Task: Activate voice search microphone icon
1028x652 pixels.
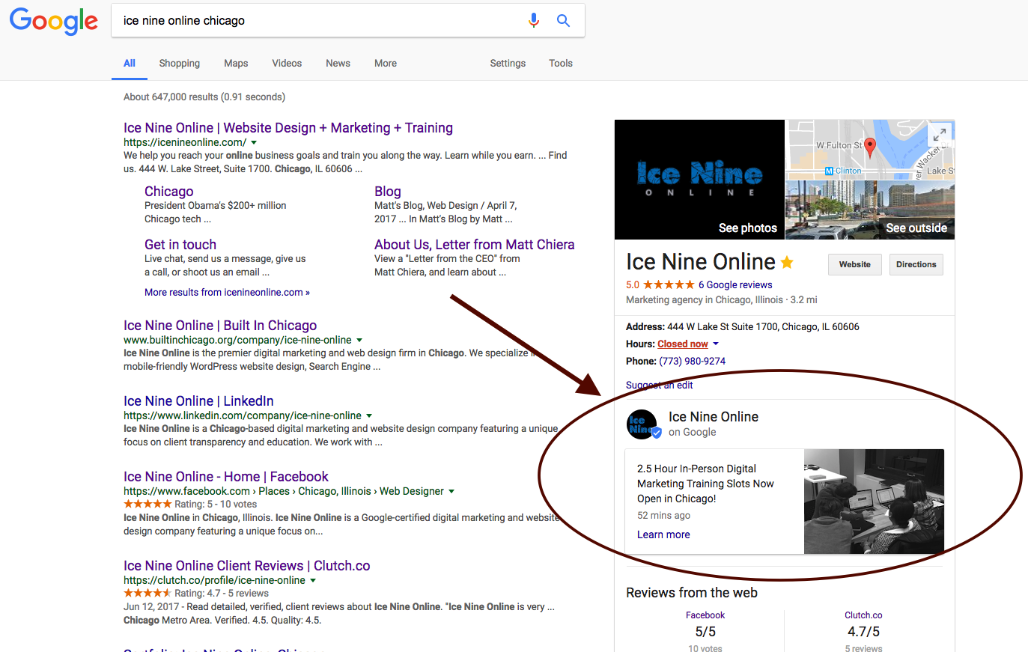Action: click(x=534, y=21)
